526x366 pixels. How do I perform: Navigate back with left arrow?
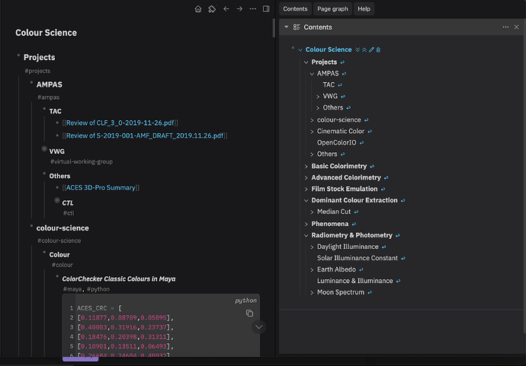[x=226, y=8]
